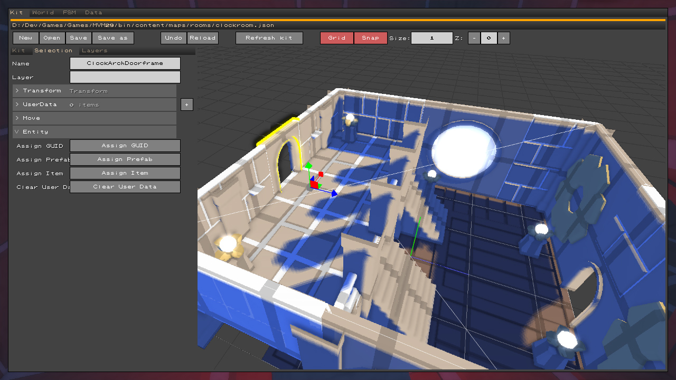Open the FSM menu
Viewport: 676px width, 380px height.
pyautogui.click(x=69, y=12)
